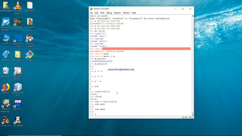Viewport: 242px width, 136px height.
Task: Select the MiniTool Power Data shortcut
Action: 6,106
